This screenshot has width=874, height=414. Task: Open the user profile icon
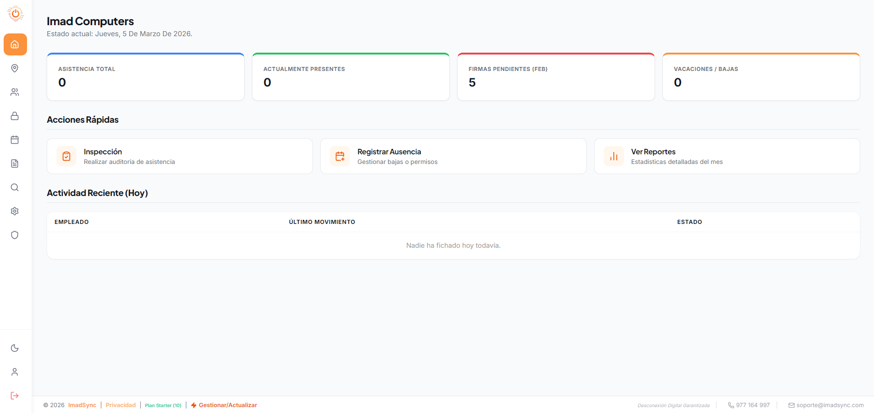[15, 372]
